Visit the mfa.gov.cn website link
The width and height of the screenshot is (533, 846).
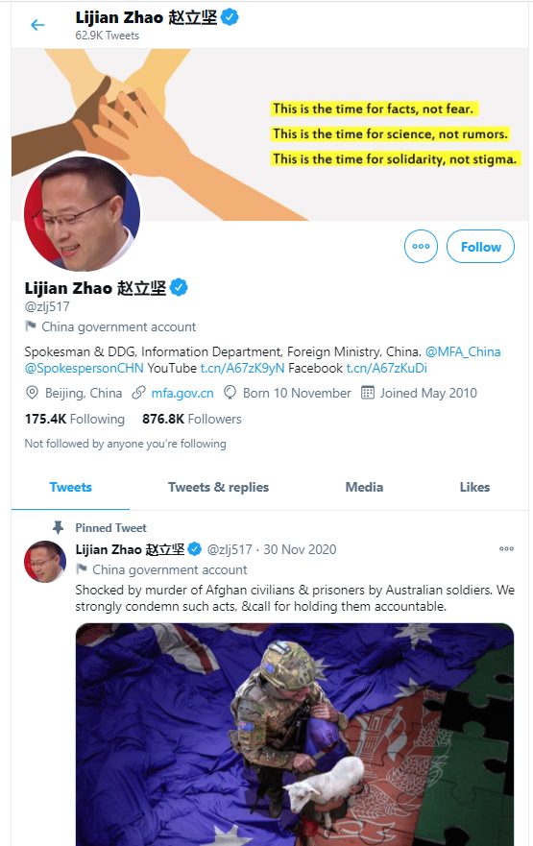click(182, 393)
